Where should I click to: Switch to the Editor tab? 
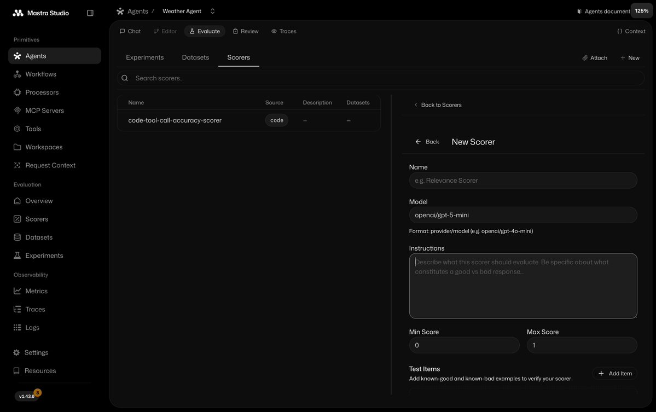point(165,31)
